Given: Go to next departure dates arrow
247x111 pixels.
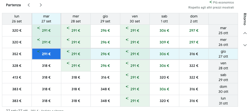Looking at the screenshot, I should [41, 5].
